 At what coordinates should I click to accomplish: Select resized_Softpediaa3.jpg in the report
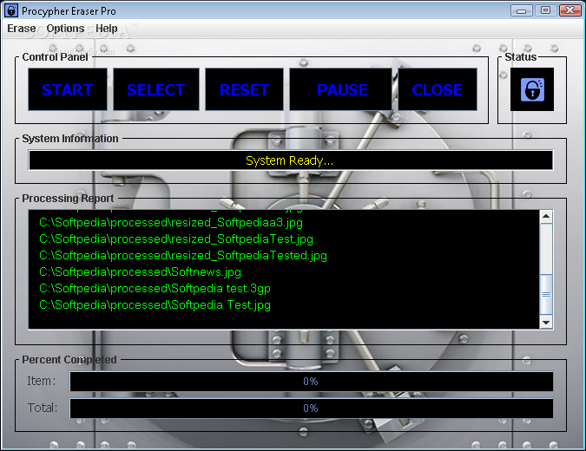[x=171, y=223]
